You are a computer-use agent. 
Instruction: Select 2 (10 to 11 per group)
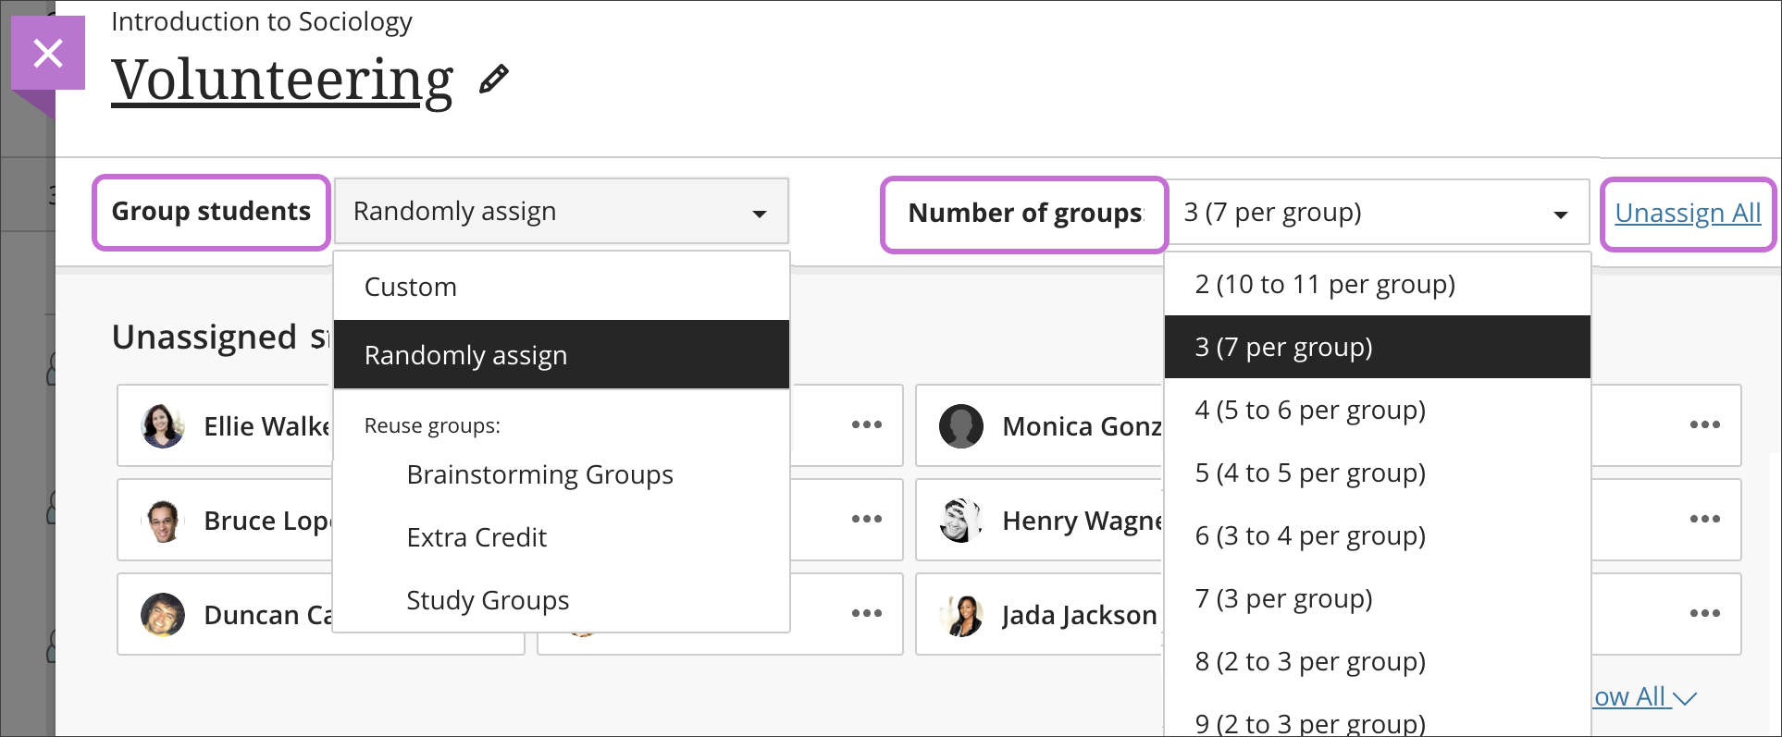(x=1325, y=284)
